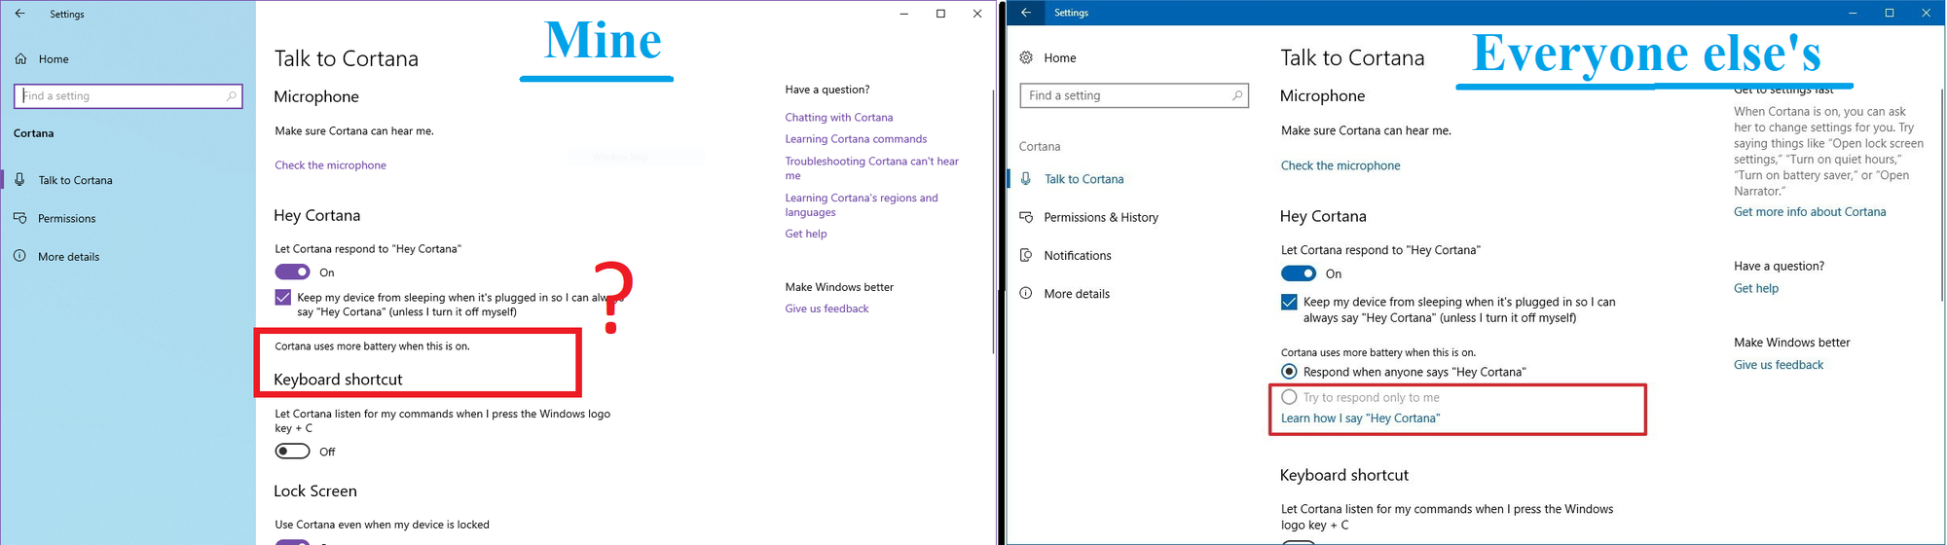Maximize the left Settings window
This screenshot has width=1947, height=545.
point(940,14)
